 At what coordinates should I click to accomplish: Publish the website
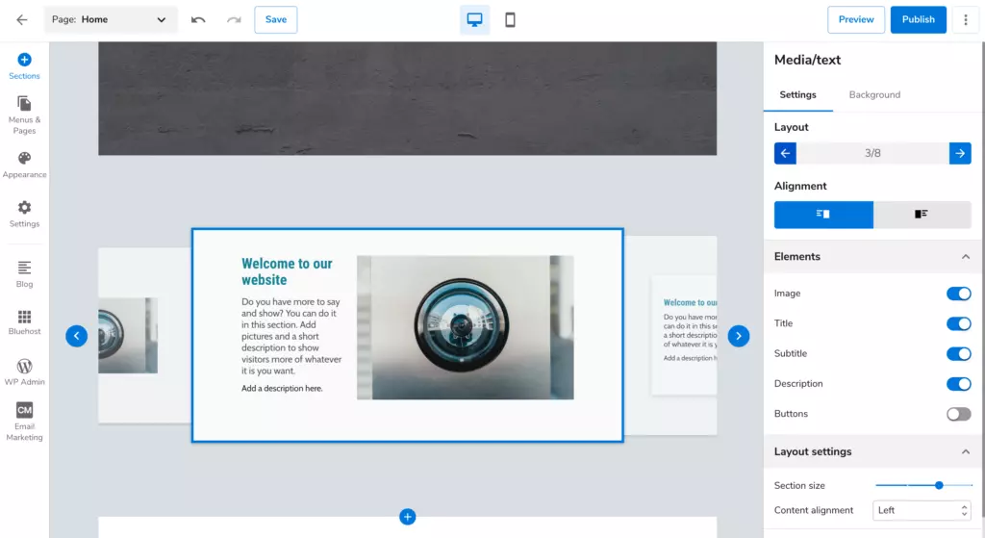pyautogui.click(x=918, y=19)
